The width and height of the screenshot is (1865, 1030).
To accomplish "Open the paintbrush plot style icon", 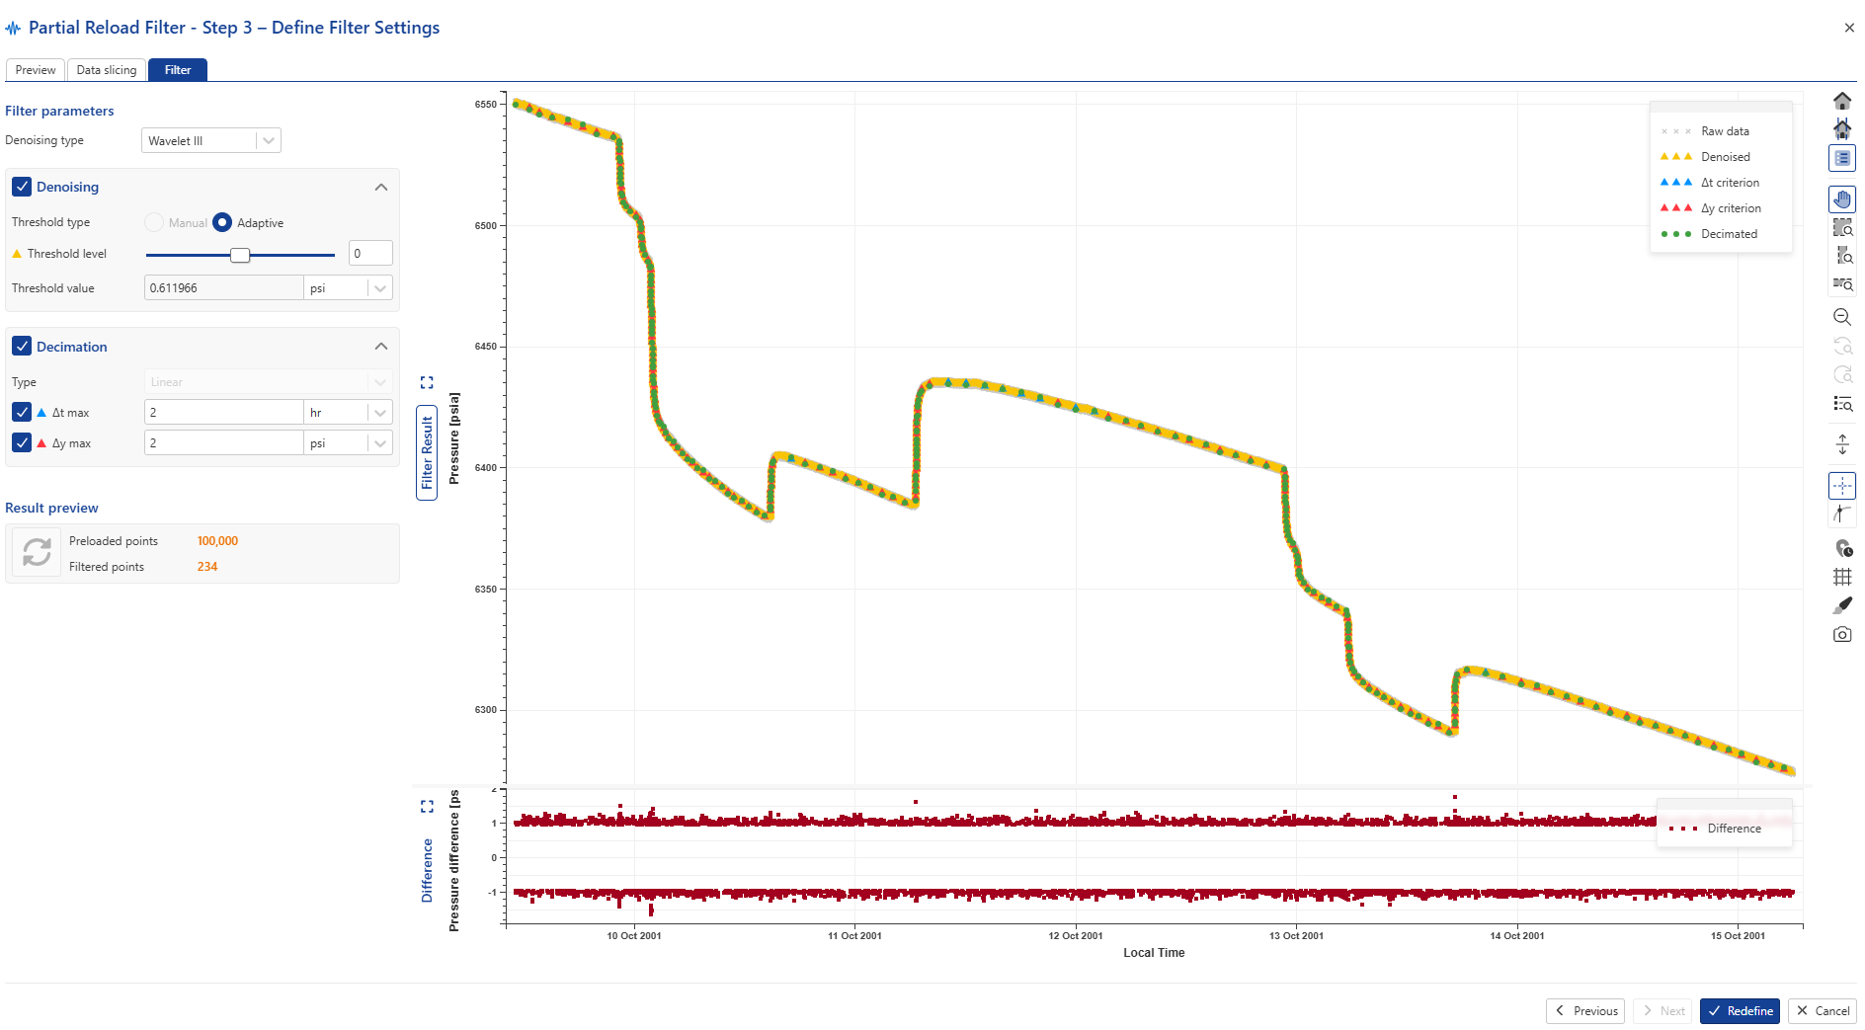I will point(1842,605).
